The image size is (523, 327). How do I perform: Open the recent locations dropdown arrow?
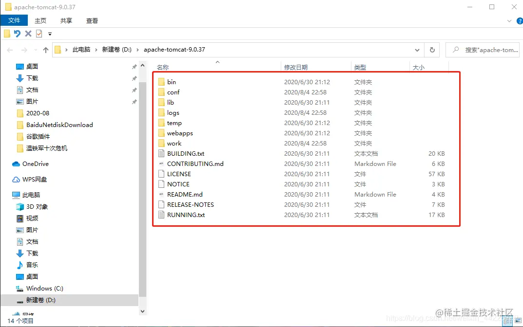(36, 50)
